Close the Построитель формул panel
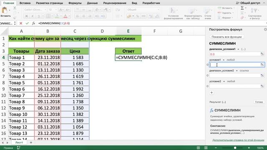The image size is (267, 150). click(x=265, y=30)
